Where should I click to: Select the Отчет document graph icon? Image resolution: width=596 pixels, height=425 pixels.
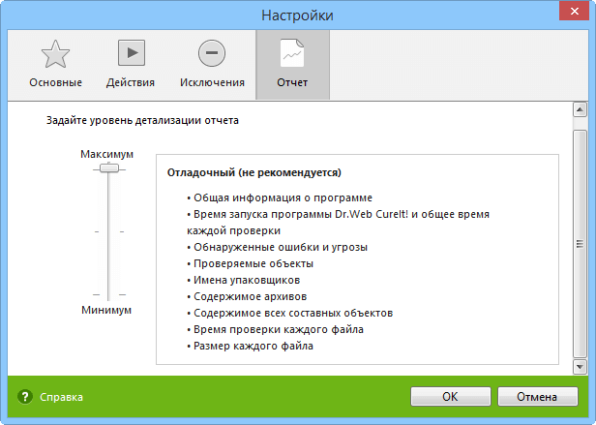[292, 53]
